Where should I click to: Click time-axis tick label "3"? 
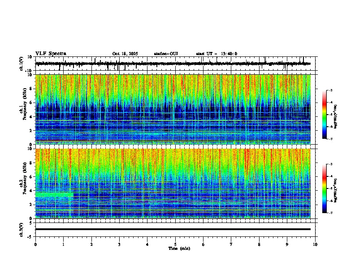[119, 244]
